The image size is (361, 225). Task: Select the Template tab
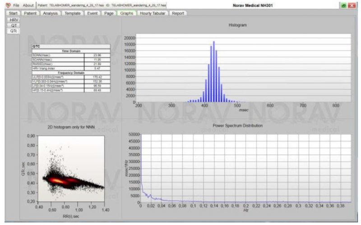click(x=73, y=14)
